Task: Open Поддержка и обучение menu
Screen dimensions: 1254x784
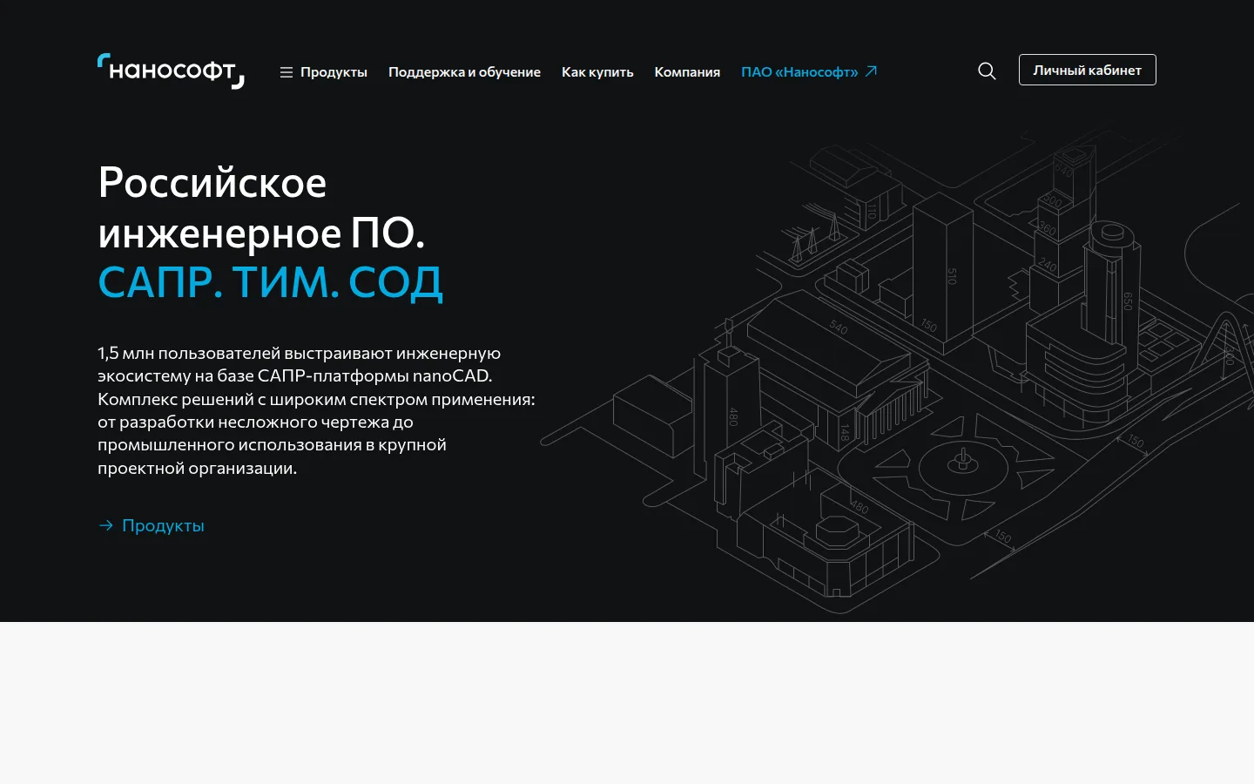Action: coord(464,72)
